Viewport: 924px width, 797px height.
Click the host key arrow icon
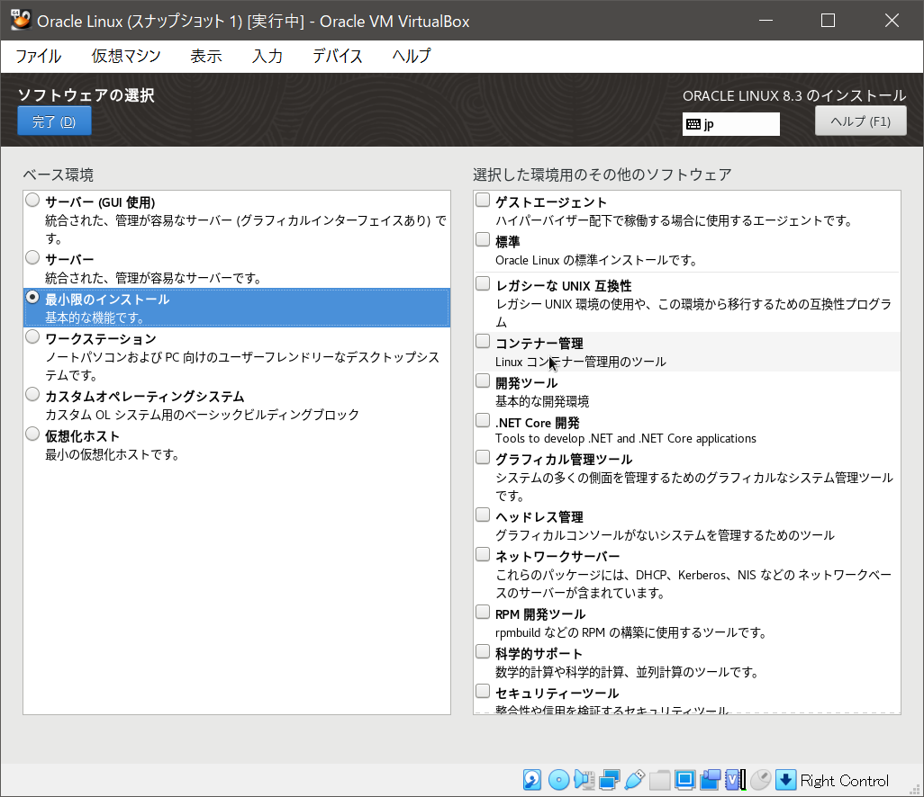[785, 780]
